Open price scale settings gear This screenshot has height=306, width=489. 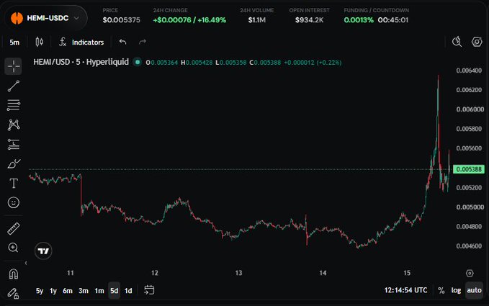tap(470, 274)
